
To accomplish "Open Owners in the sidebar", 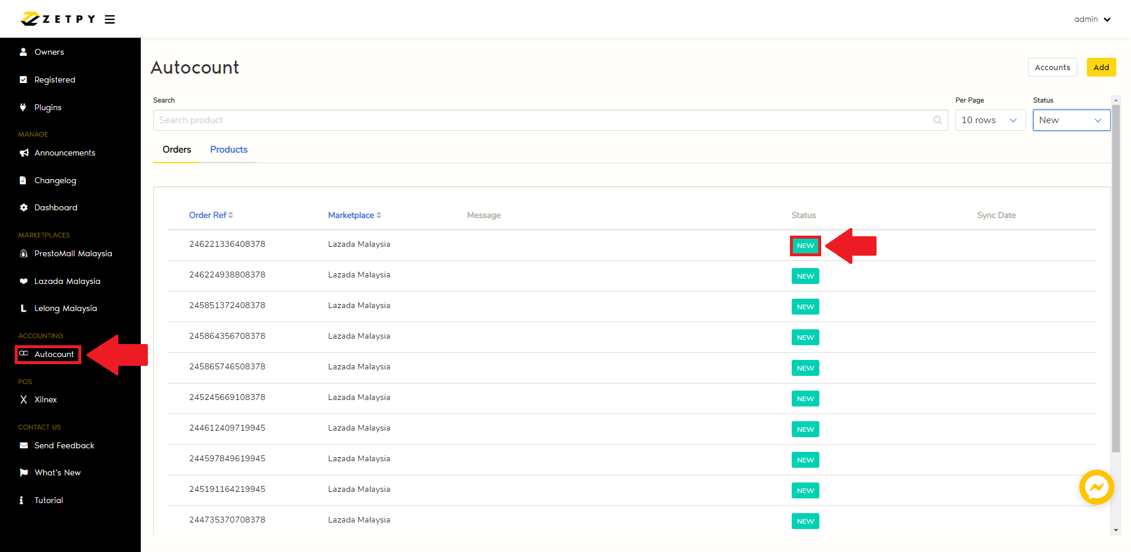I will click(49, 52).
